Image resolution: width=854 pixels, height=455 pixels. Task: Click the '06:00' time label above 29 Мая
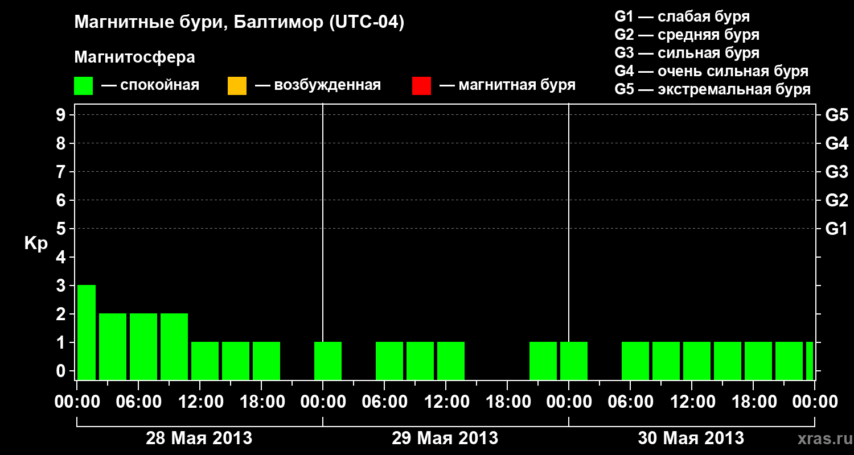384,402
